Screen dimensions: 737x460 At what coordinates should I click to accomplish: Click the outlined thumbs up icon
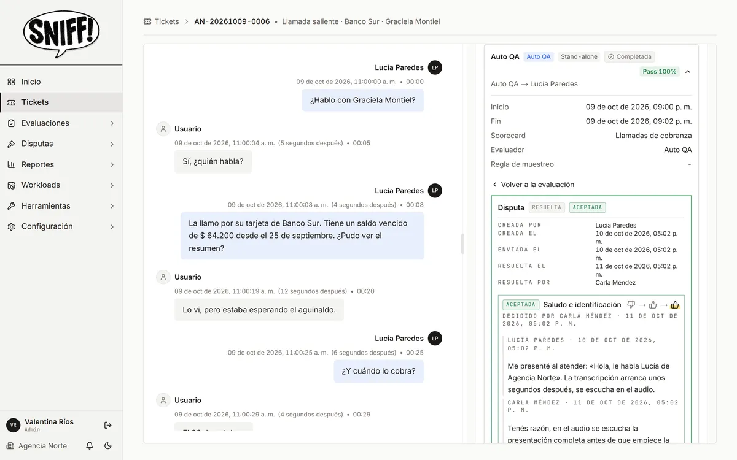click(x=653, y=305)
